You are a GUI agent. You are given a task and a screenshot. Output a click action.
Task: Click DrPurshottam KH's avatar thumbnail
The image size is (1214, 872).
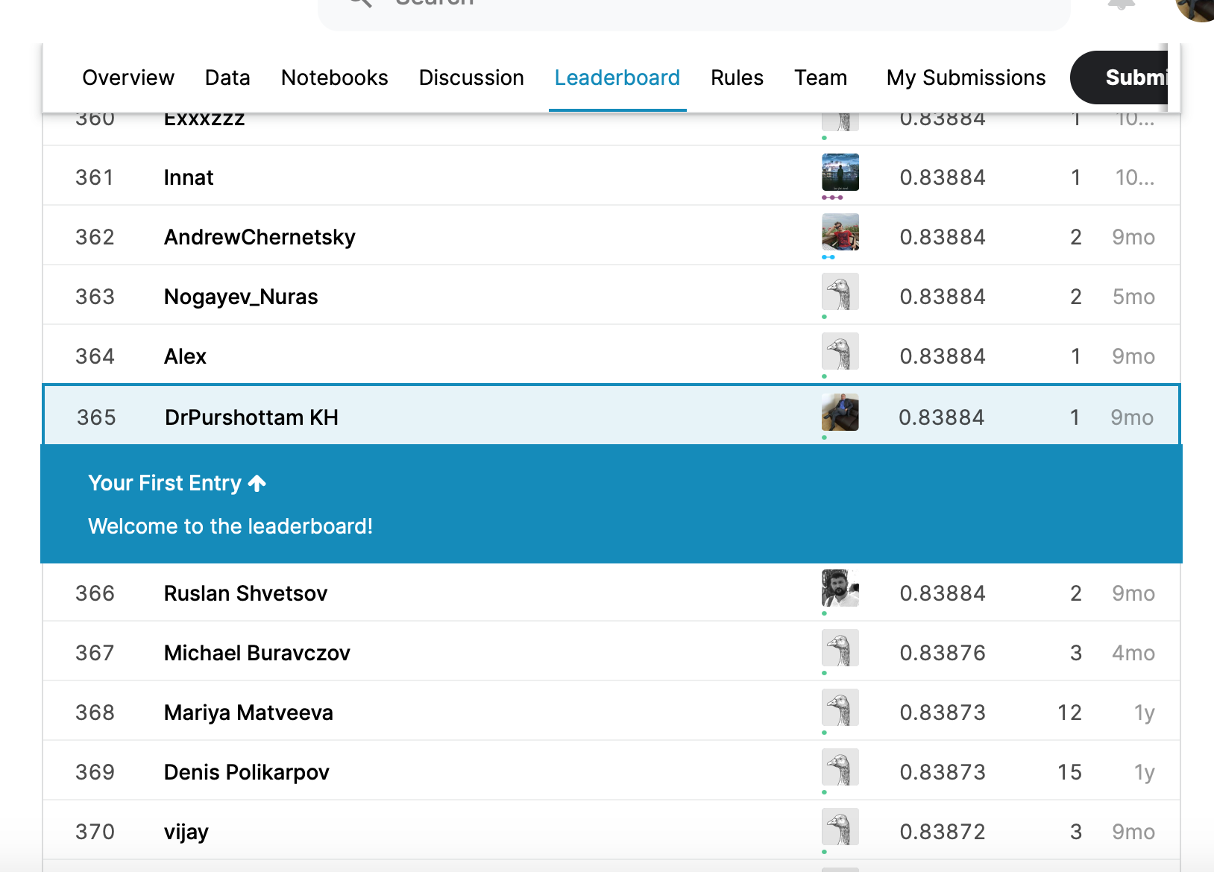840,413
